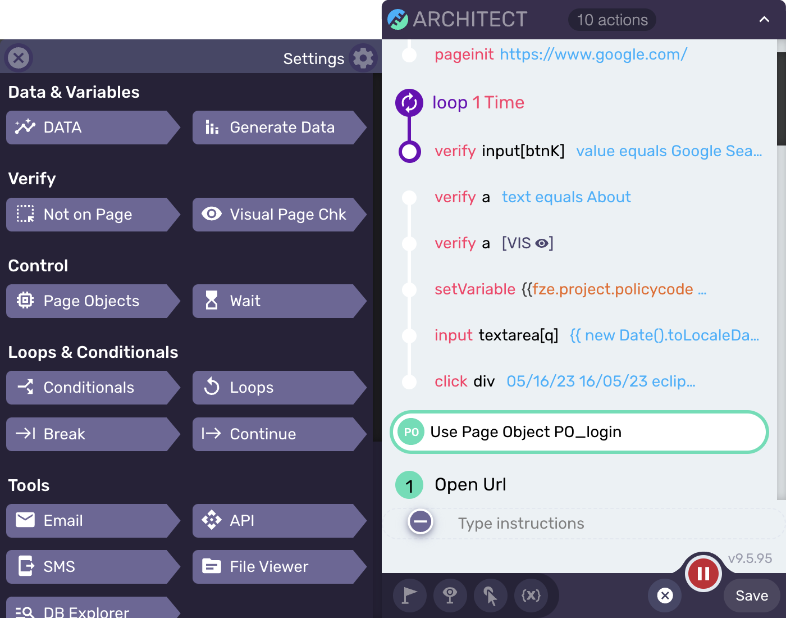
Task: Click the Save button
Action: [751, 596]
